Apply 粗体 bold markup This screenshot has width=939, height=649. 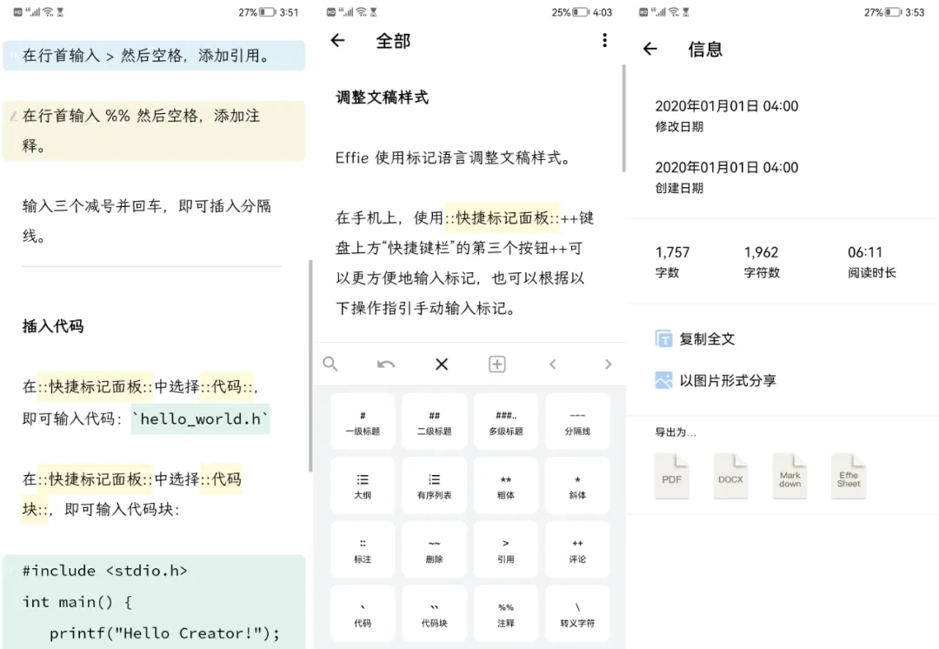(506, 485)
